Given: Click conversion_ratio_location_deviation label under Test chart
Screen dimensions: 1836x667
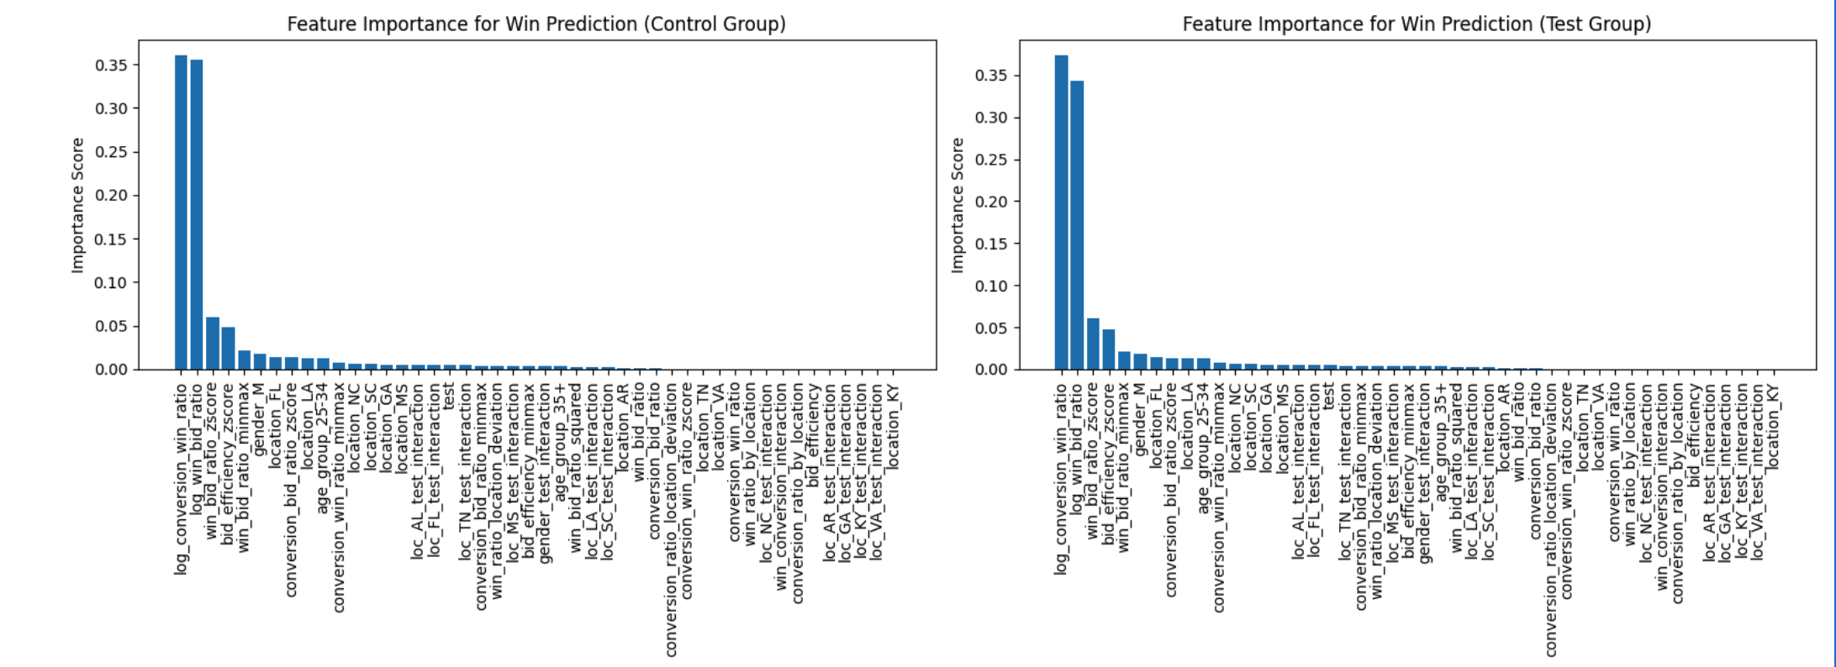Looking at the screenshot, I should [x=1551, y=519].
